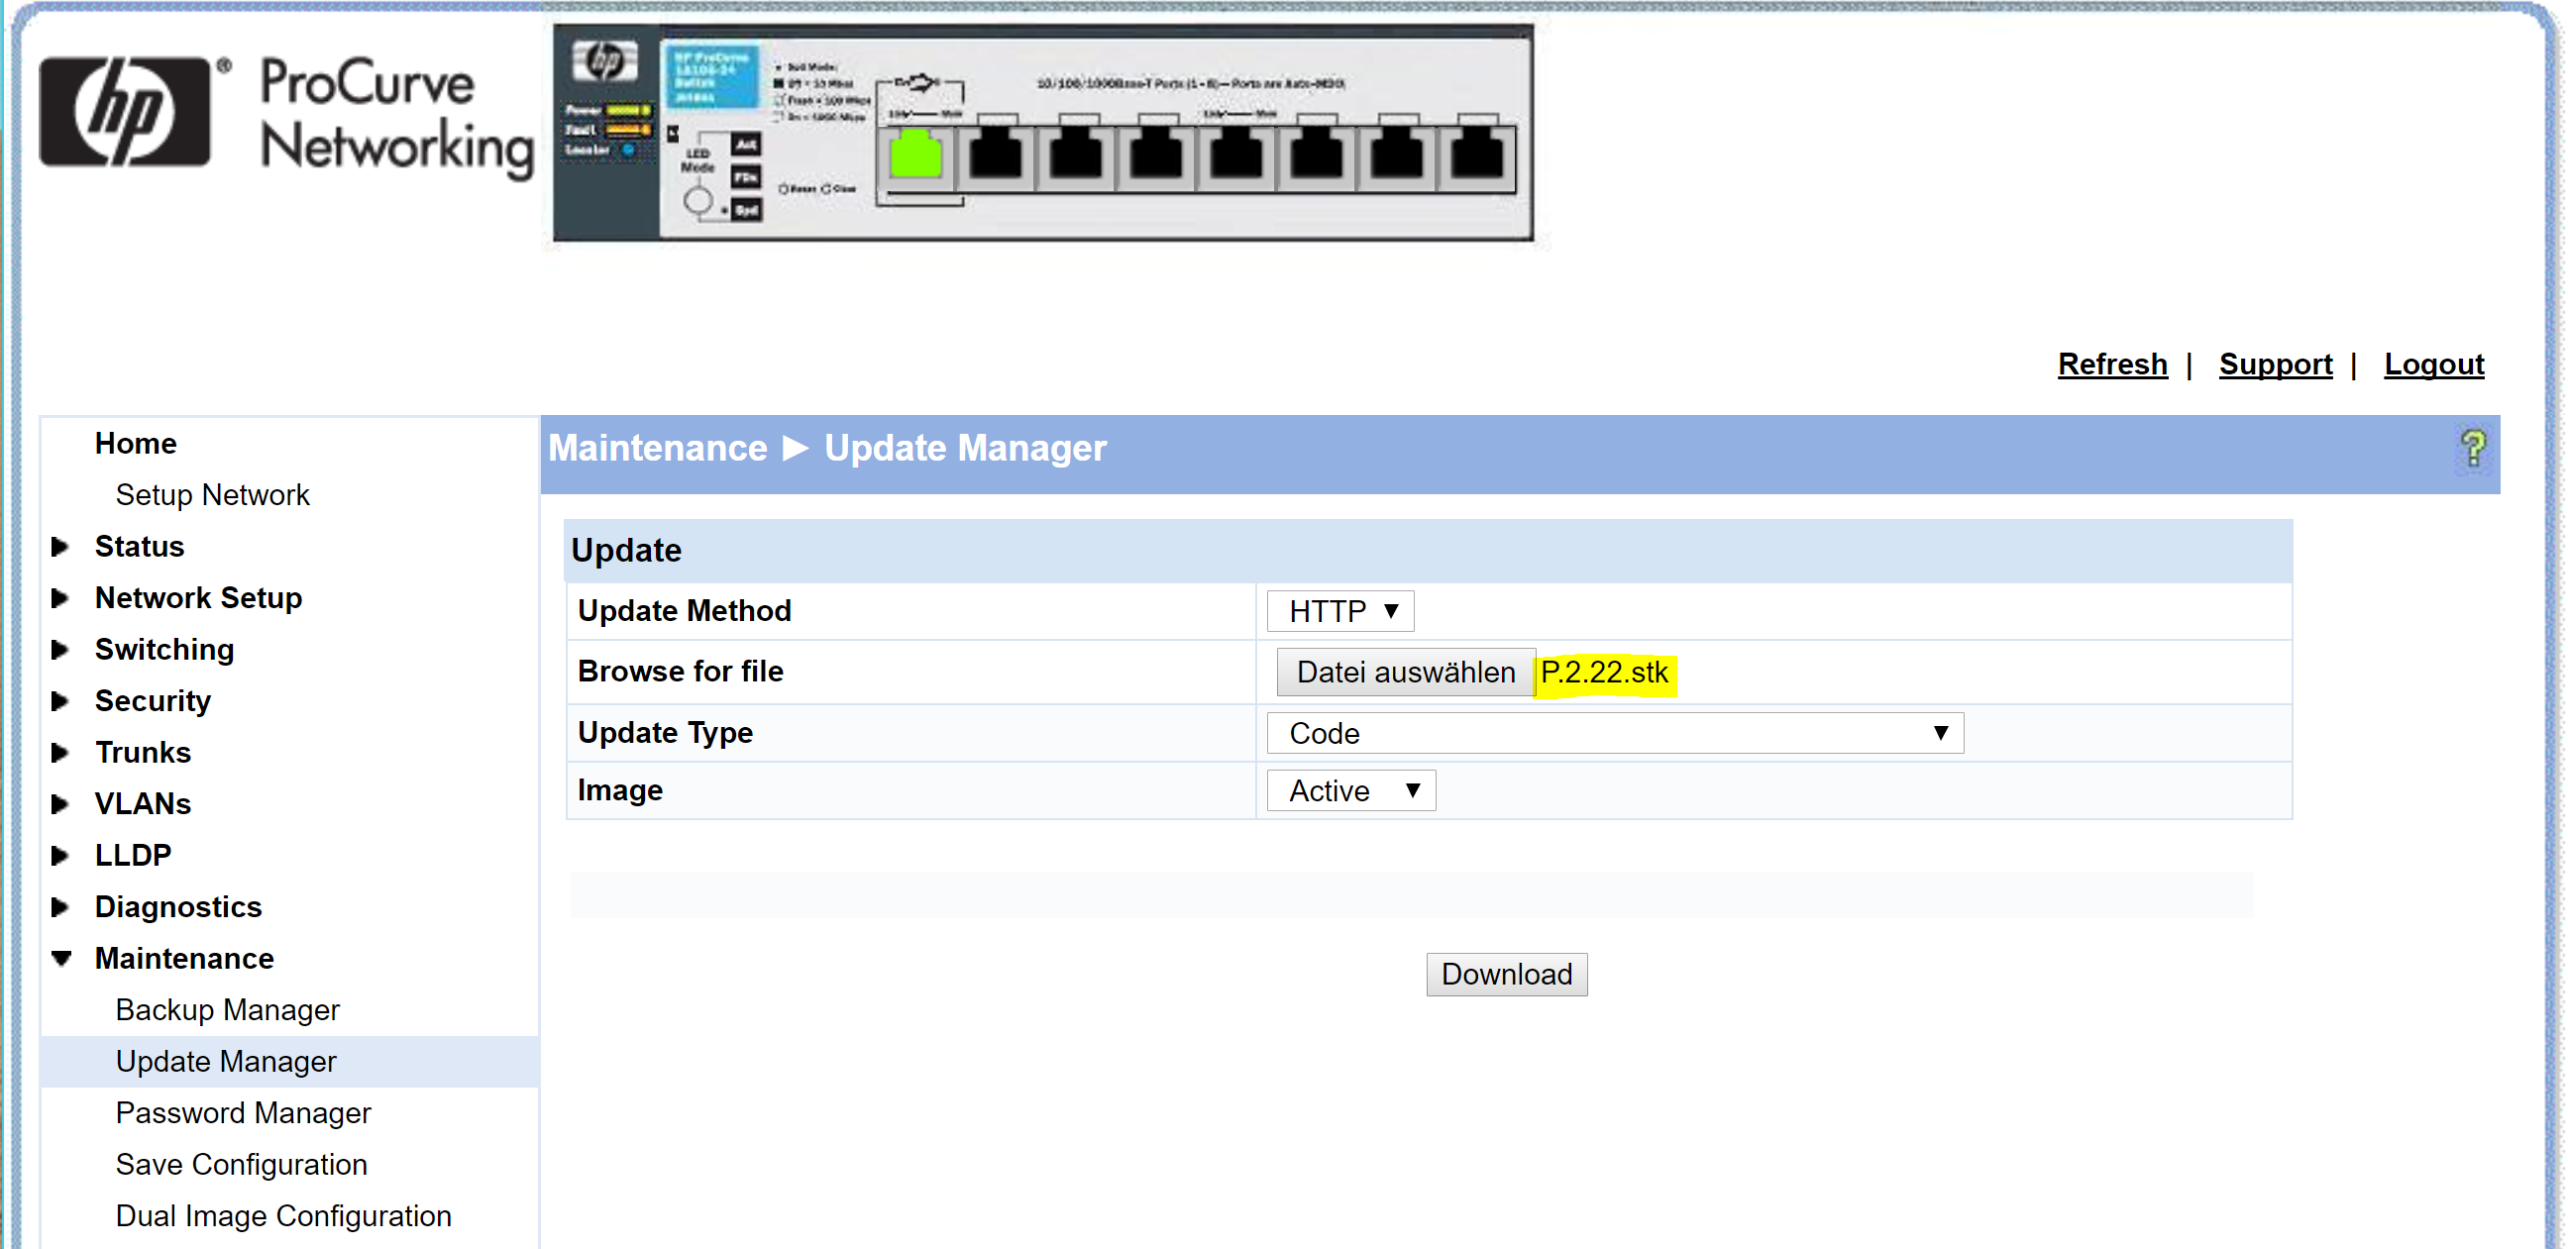2568x1249 pixels.
Task: Click the second switch port icon
Action: (994, 157)
